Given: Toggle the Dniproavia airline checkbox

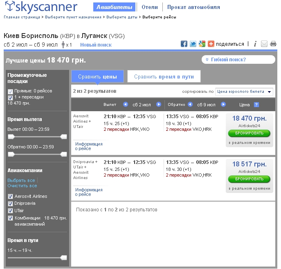Looking at the screenshot, I should pyautogui.click(x=10, y=204).
